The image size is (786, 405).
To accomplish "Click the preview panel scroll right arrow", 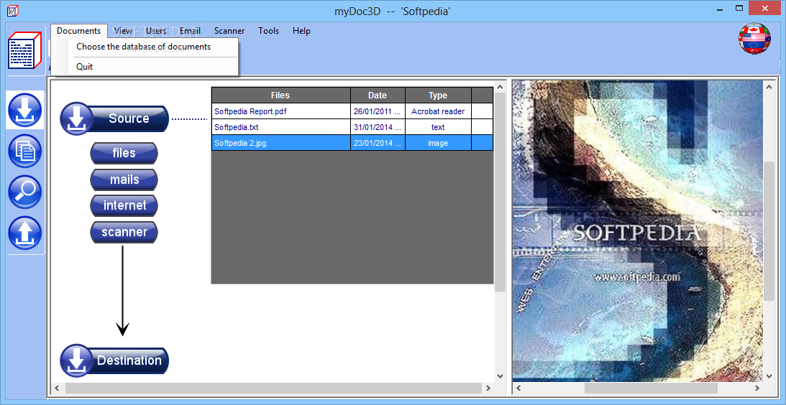I will click(x=757, y=388).
